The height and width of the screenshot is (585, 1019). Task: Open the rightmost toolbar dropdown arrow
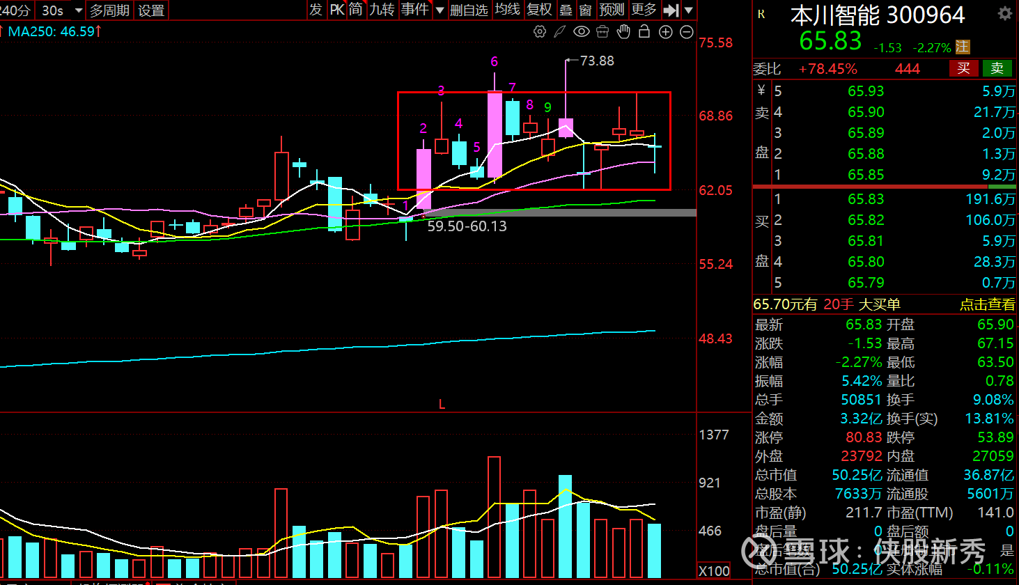(689, 10)
